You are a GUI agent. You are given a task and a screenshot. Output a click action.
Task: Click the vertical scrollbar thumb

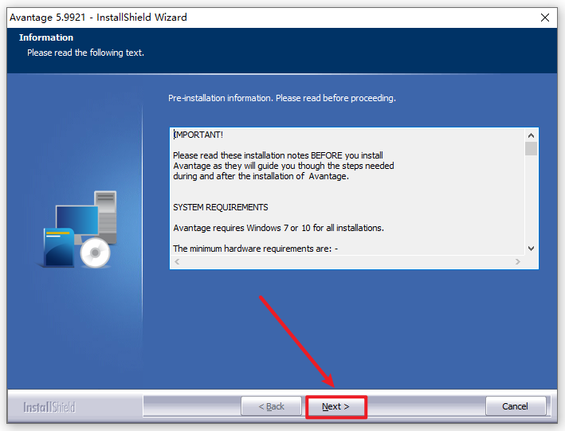click(531, 149)
